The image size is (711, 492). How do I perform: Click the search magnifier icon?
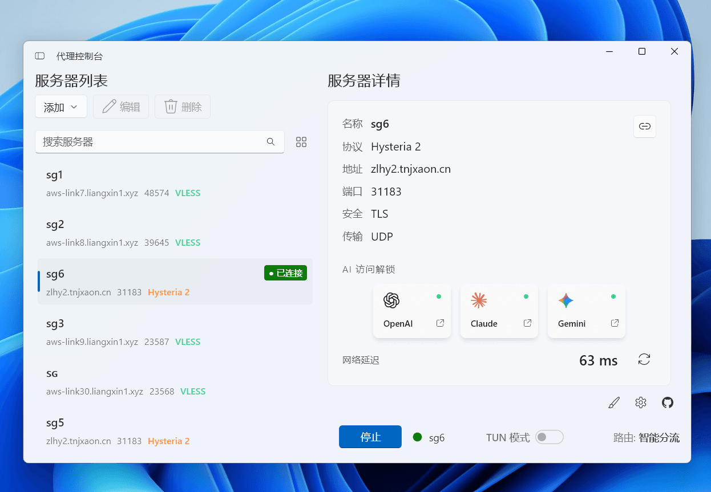271,142
